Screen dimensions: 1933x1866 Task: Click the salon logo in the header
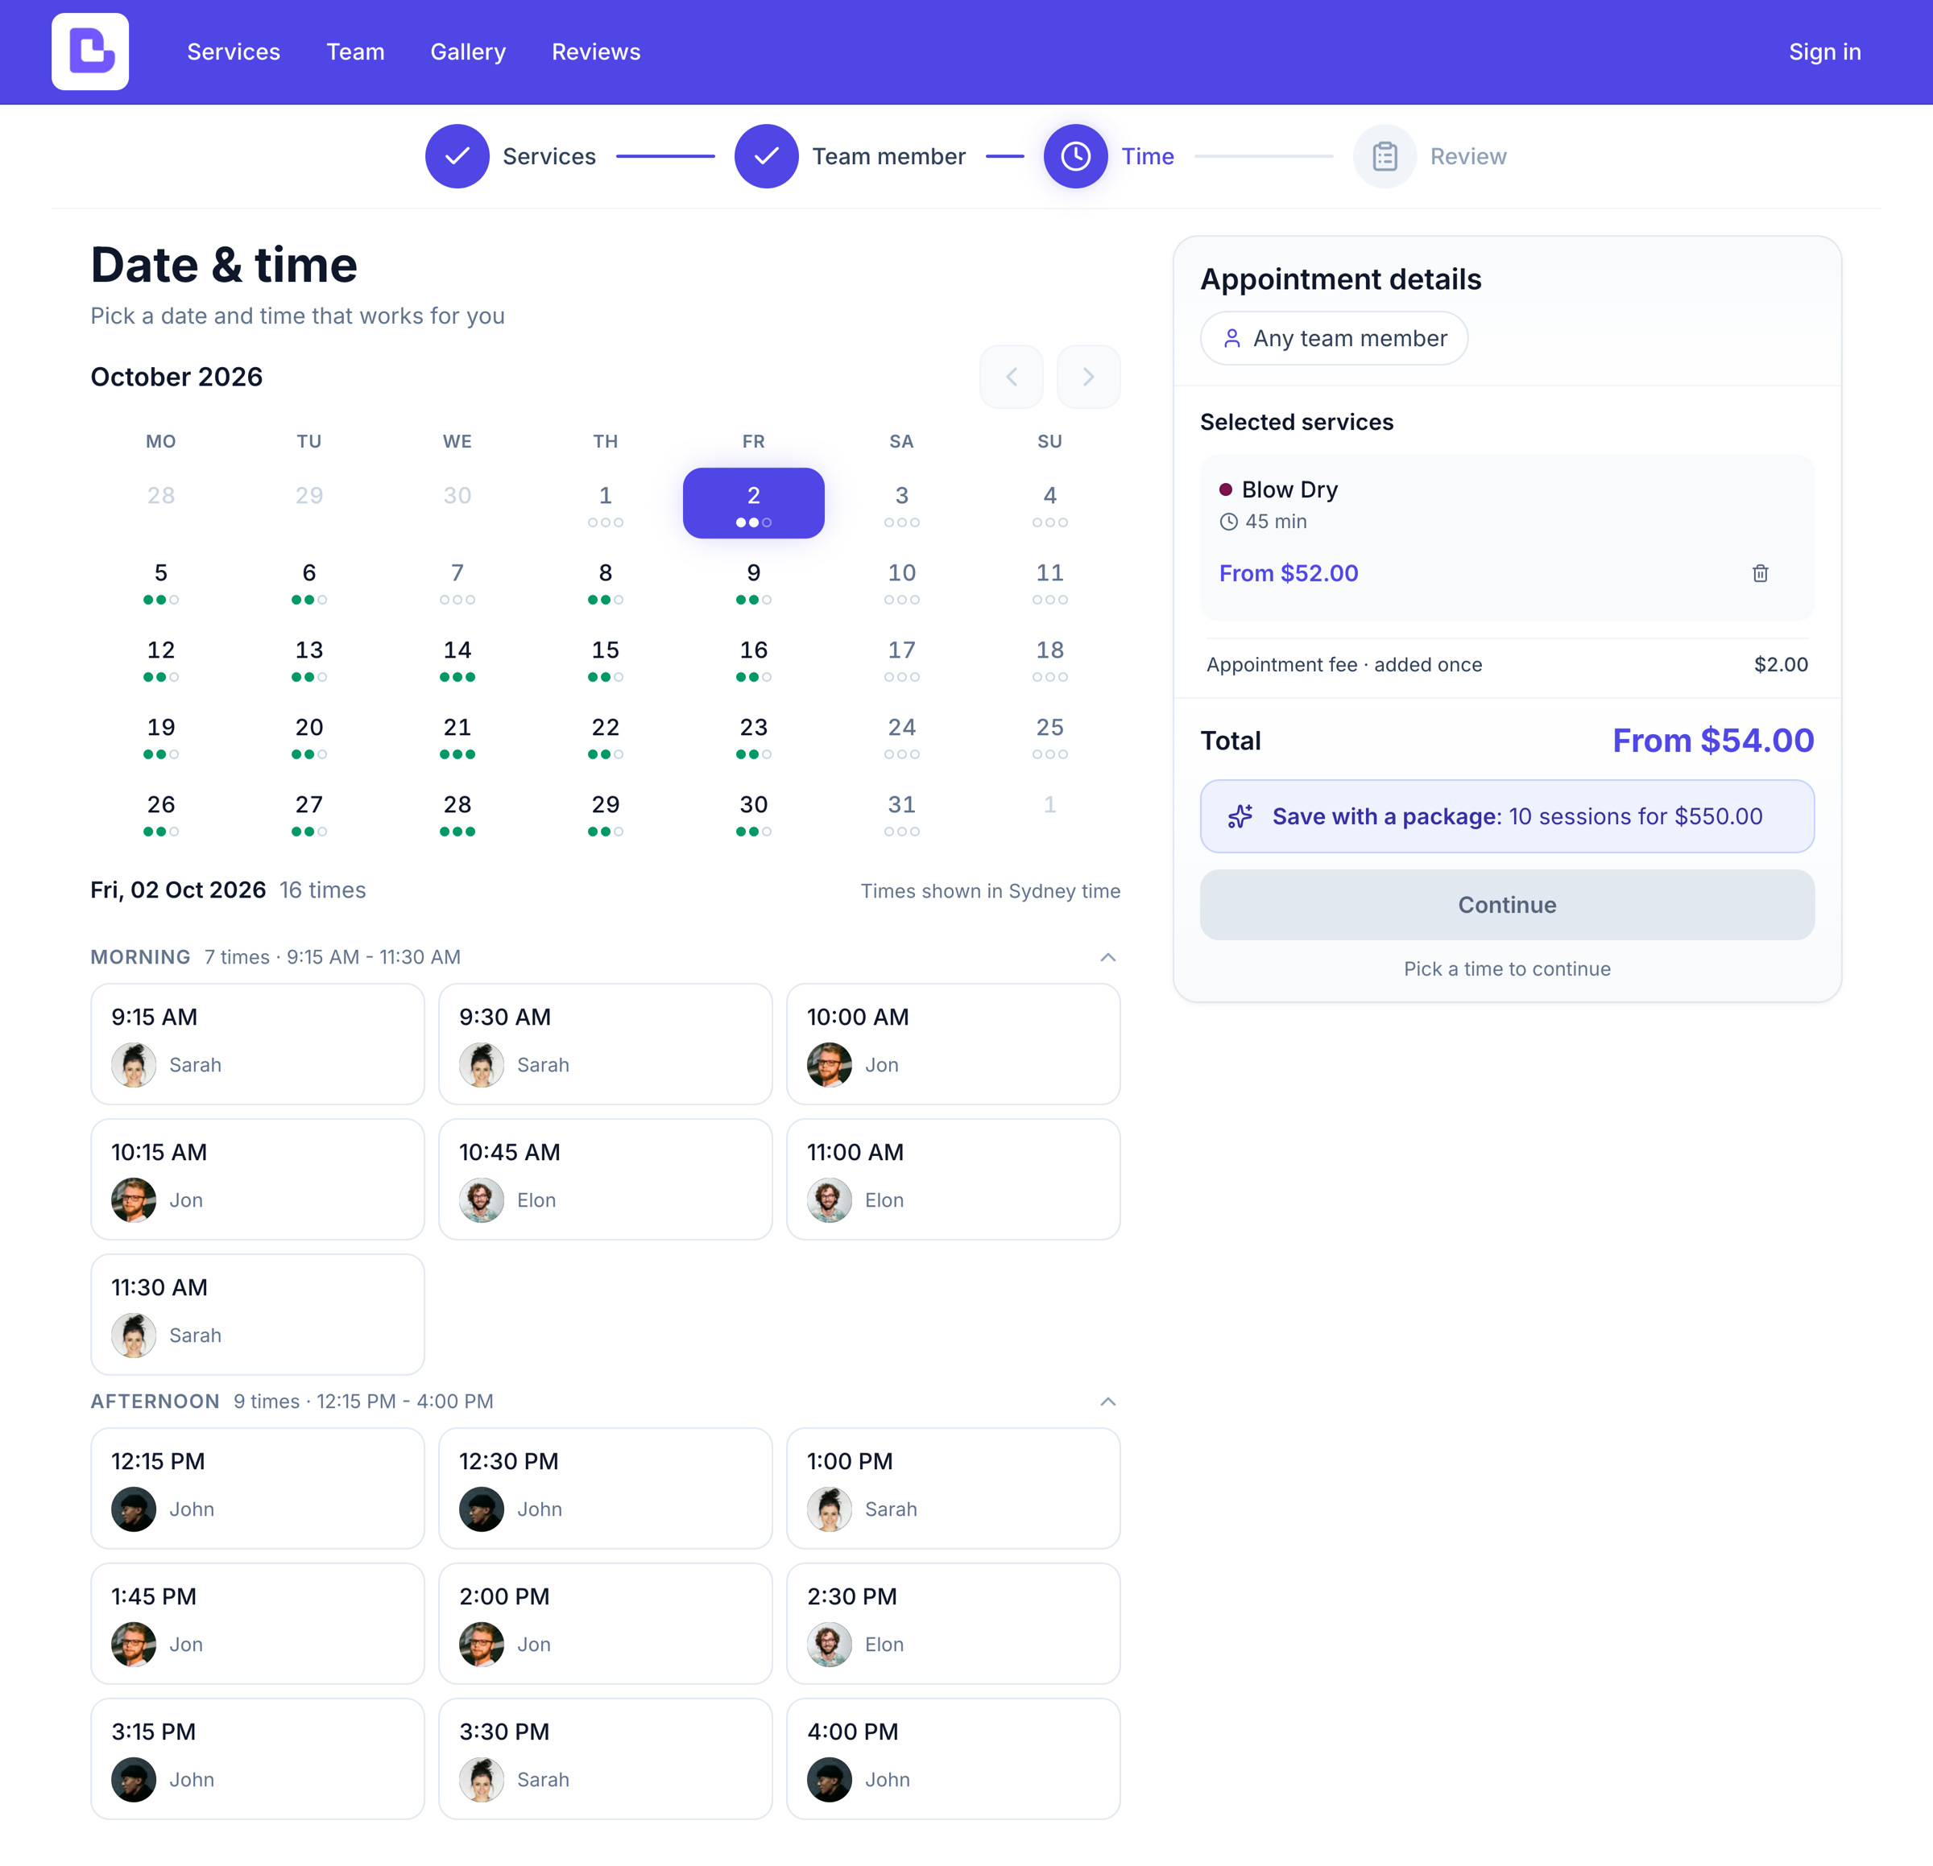[x=89, y=52]
